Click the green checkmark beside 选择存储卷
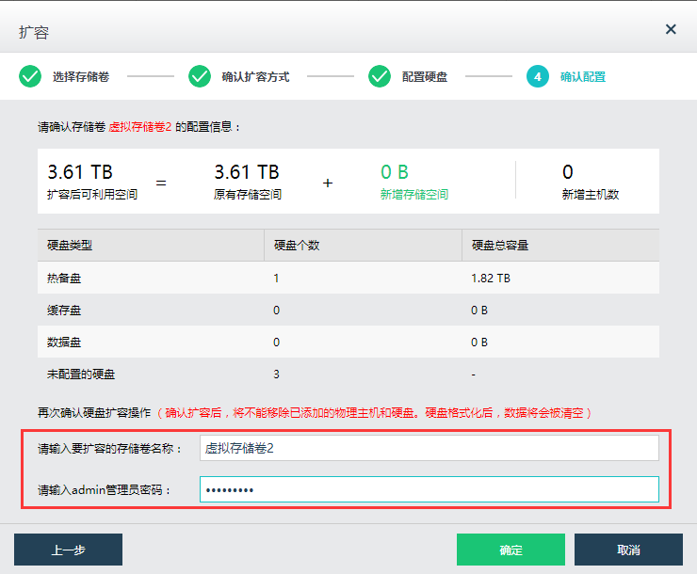 click(30, 77)
